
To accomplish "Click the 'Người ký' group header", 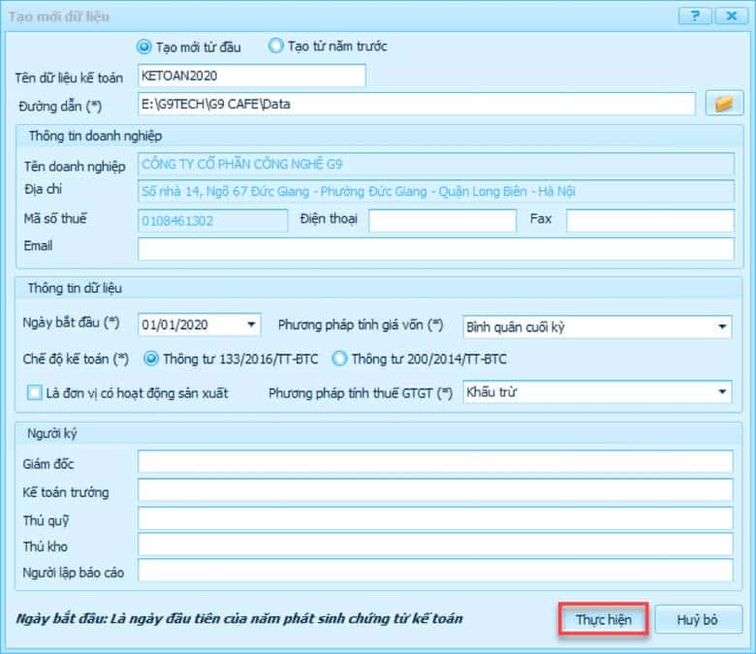I will click(x=51, y=433).
